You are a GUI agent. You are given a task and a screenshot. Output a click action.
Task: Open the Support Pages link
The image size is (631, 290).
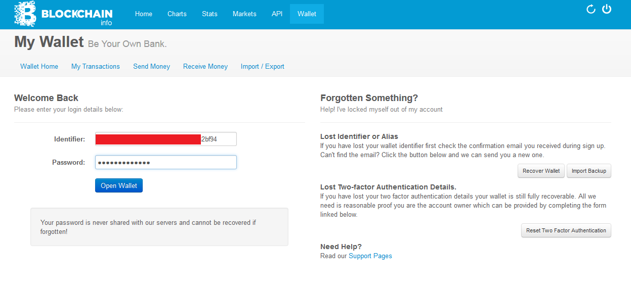click(x=370, y=256)
